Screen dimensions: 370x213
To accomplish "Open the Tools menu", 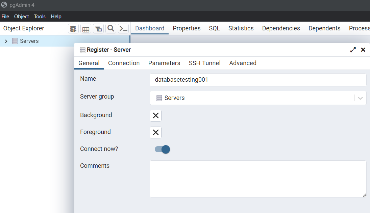I will (x=40, y=17).
